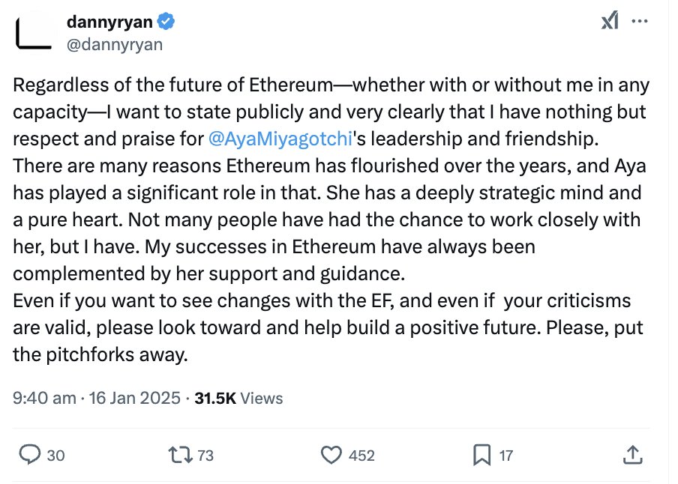678x484 pixels.
Task: Click the 17 bookmarks count
Action: [506, 456]
